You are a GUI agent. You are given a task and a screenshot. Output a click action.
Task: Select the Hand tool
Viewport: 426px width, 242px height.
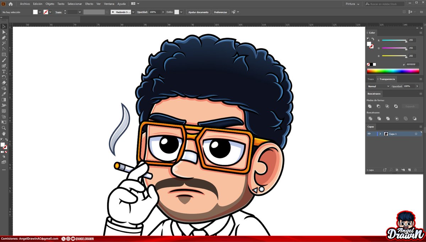pos(4,133)
